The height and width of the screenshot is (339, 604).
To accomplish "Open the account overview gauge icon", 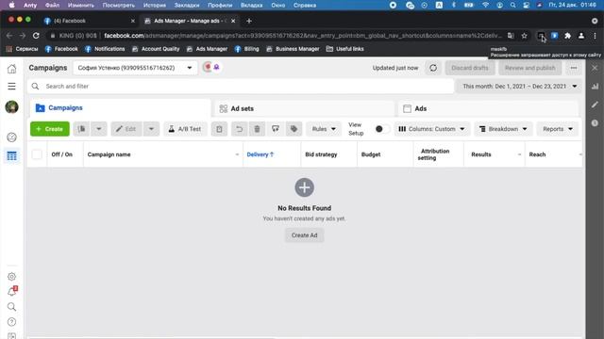I will [x=12, y=137].
